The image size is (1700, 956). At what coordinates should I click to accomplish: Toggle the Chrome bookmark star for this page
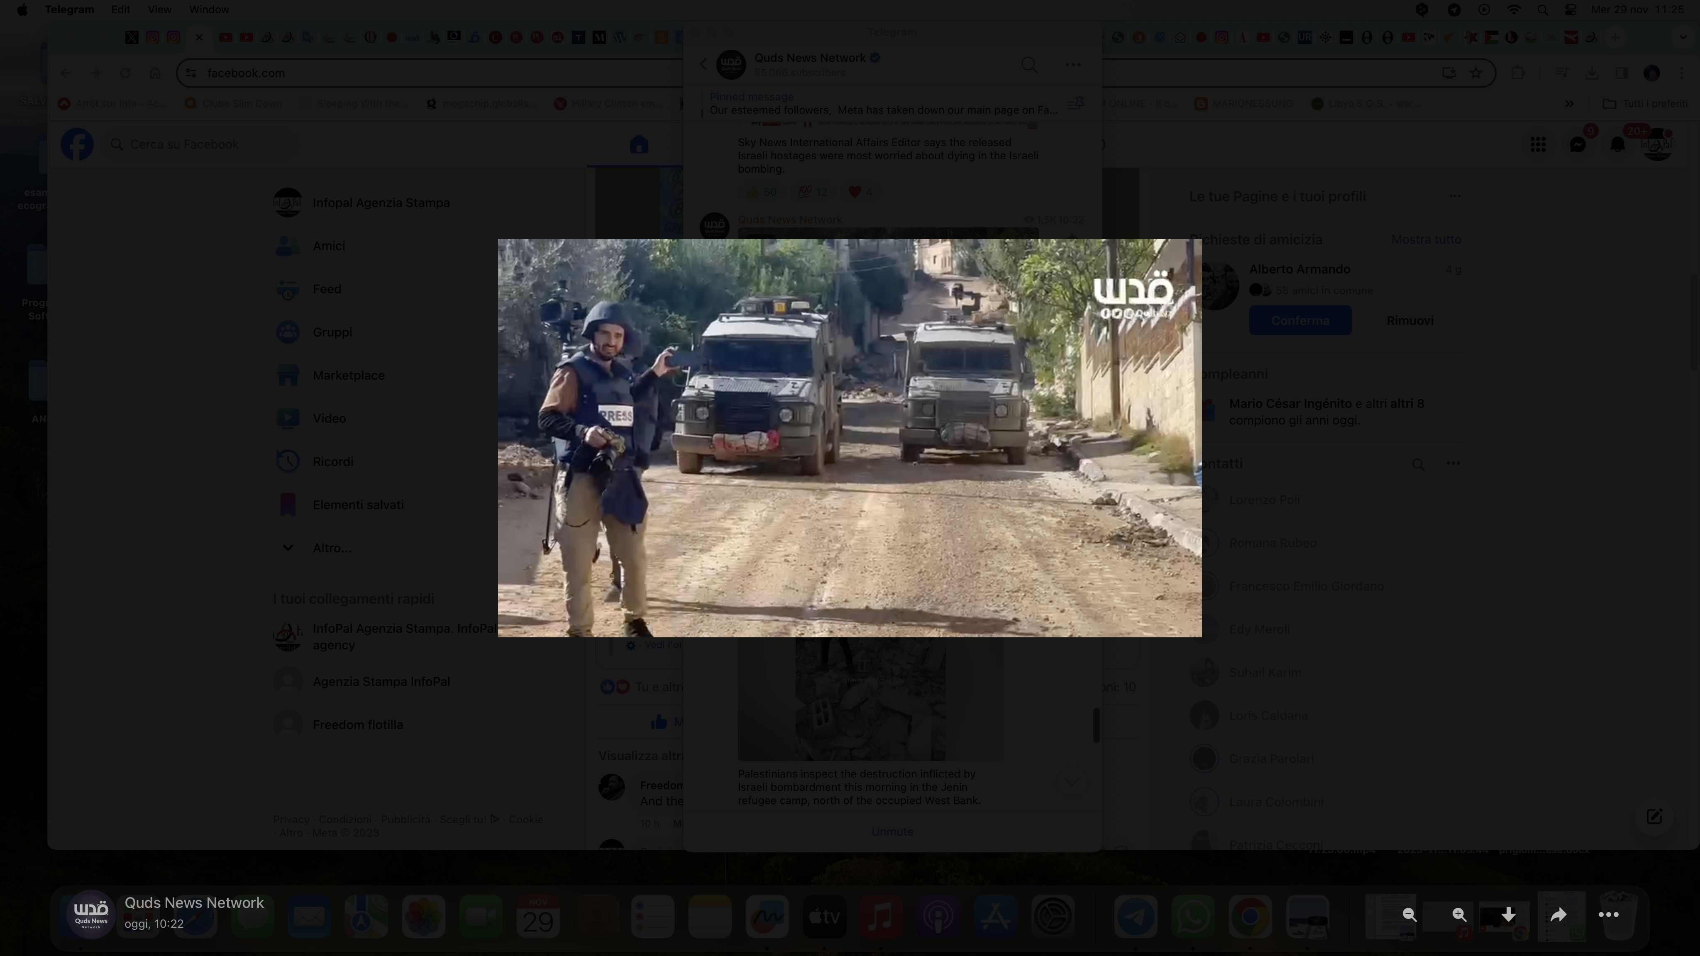pyautogui.click(x=1476, y=73)
